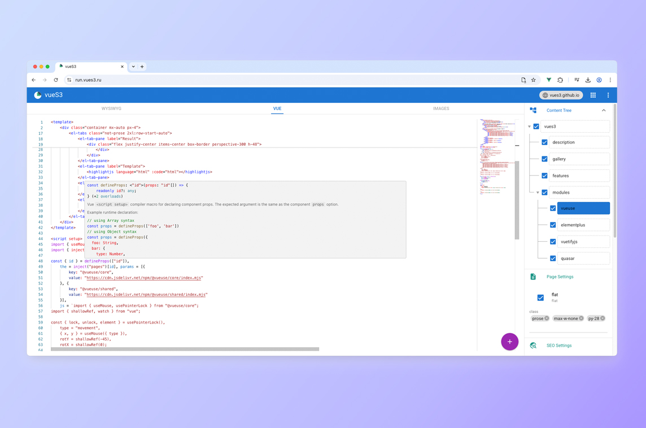Click the SEO Settings search icon

(533, 346)
